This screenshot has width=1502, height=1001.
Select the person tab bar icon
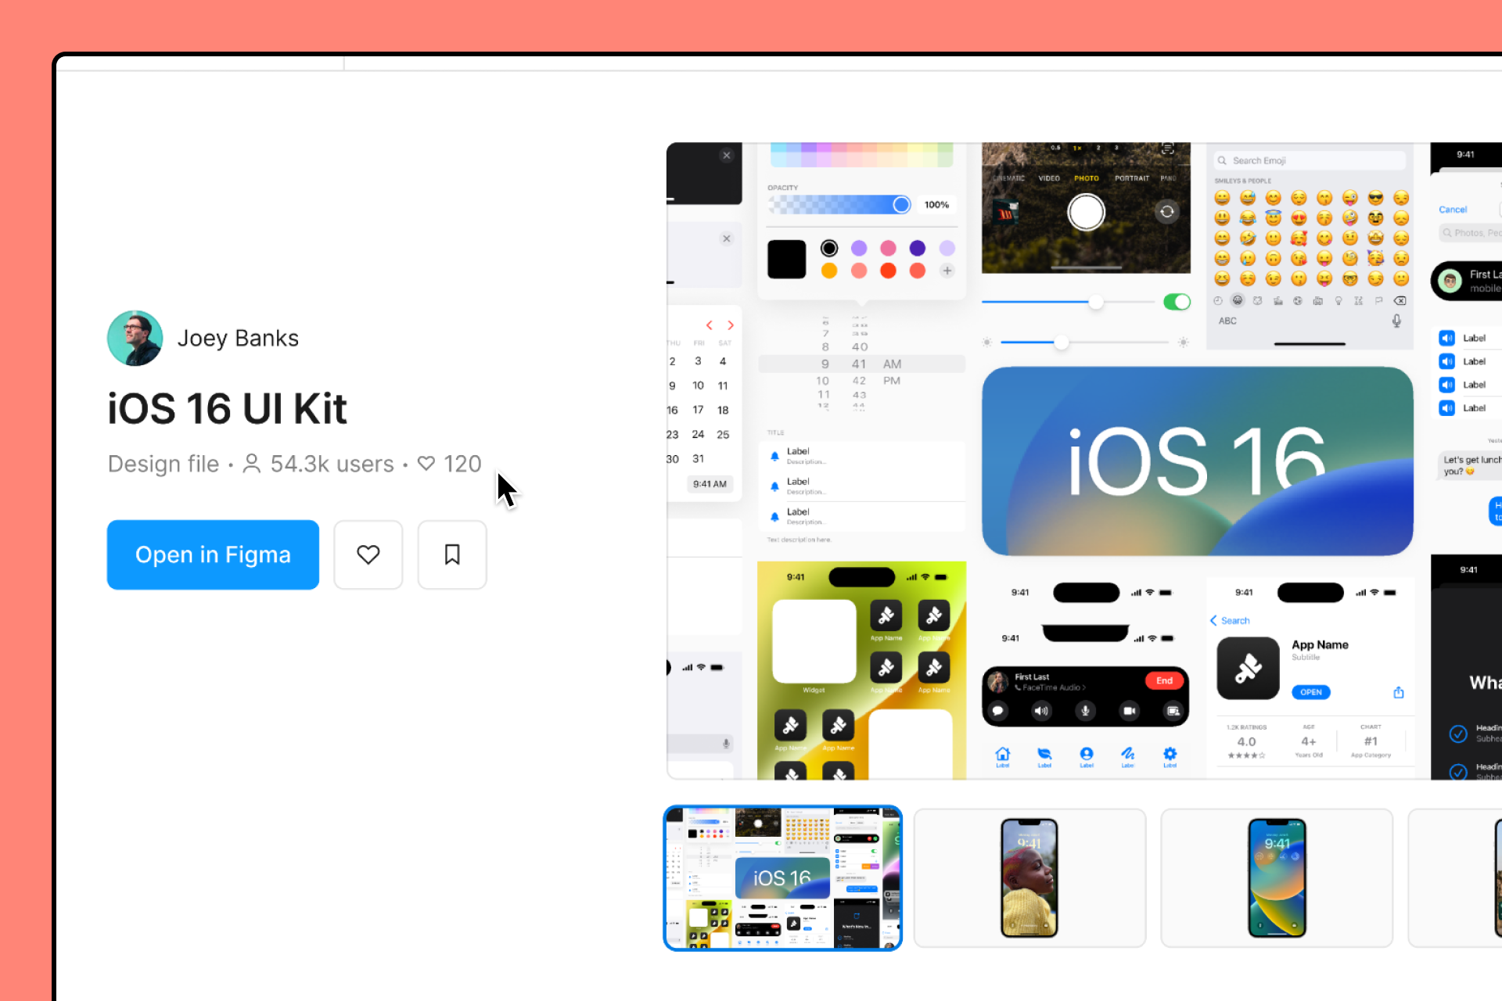click(1087, 755)
